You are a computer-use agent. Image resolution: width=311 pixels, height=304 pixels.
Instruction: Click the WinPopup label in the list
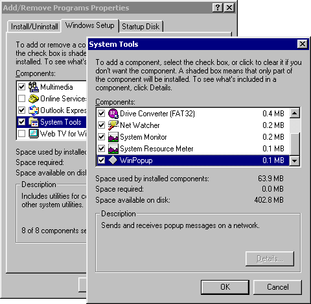(x=136, y=160)
